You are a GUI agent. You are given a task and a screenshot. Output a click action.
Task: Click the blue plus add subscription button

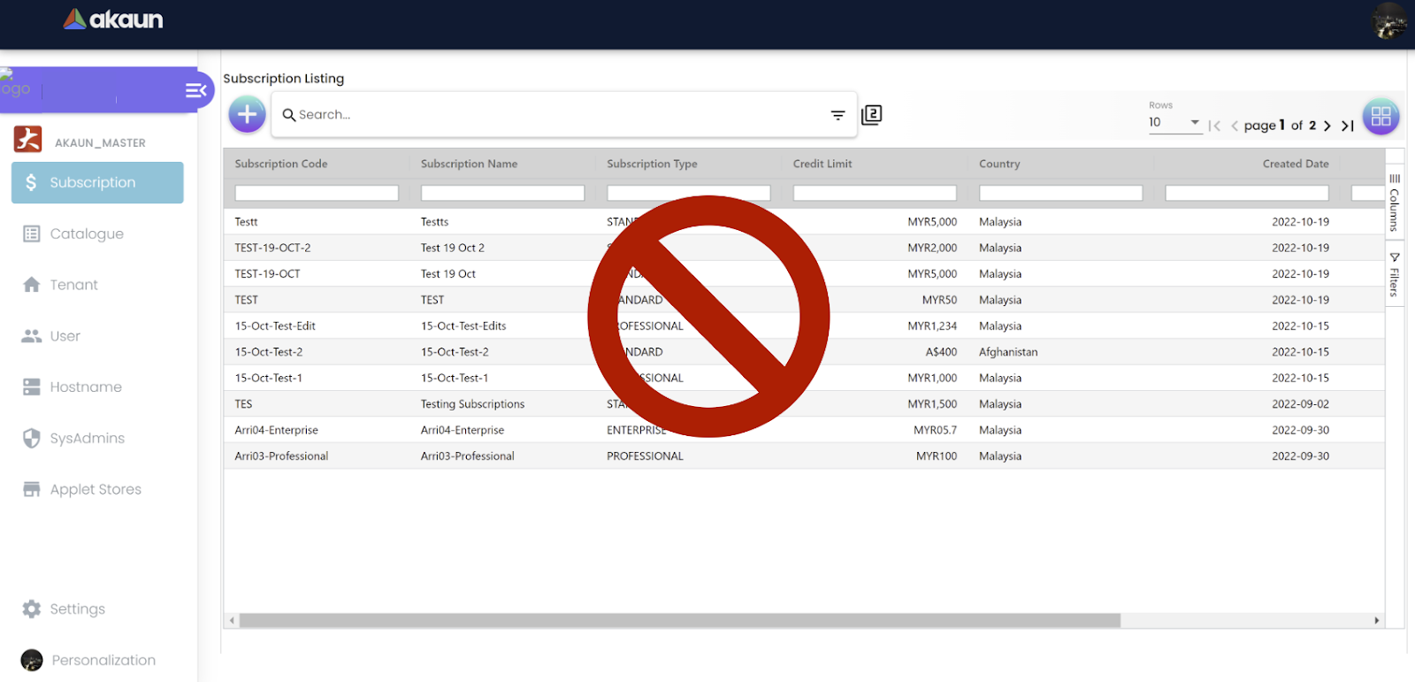point(247,114)
